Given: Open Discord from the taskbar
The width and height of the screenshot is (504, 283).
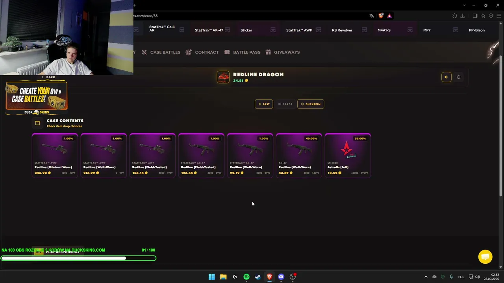Looking at the screenshot, I should pyautogui.click(x=281, y=277).
